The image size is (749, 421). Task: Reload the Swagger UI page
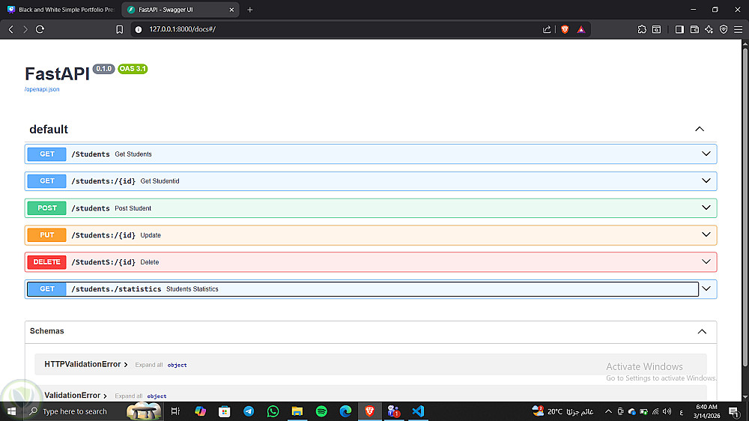[x=40, y=29]
